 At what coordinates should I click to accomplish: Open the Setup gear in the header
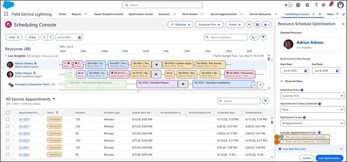click(324, 5)
